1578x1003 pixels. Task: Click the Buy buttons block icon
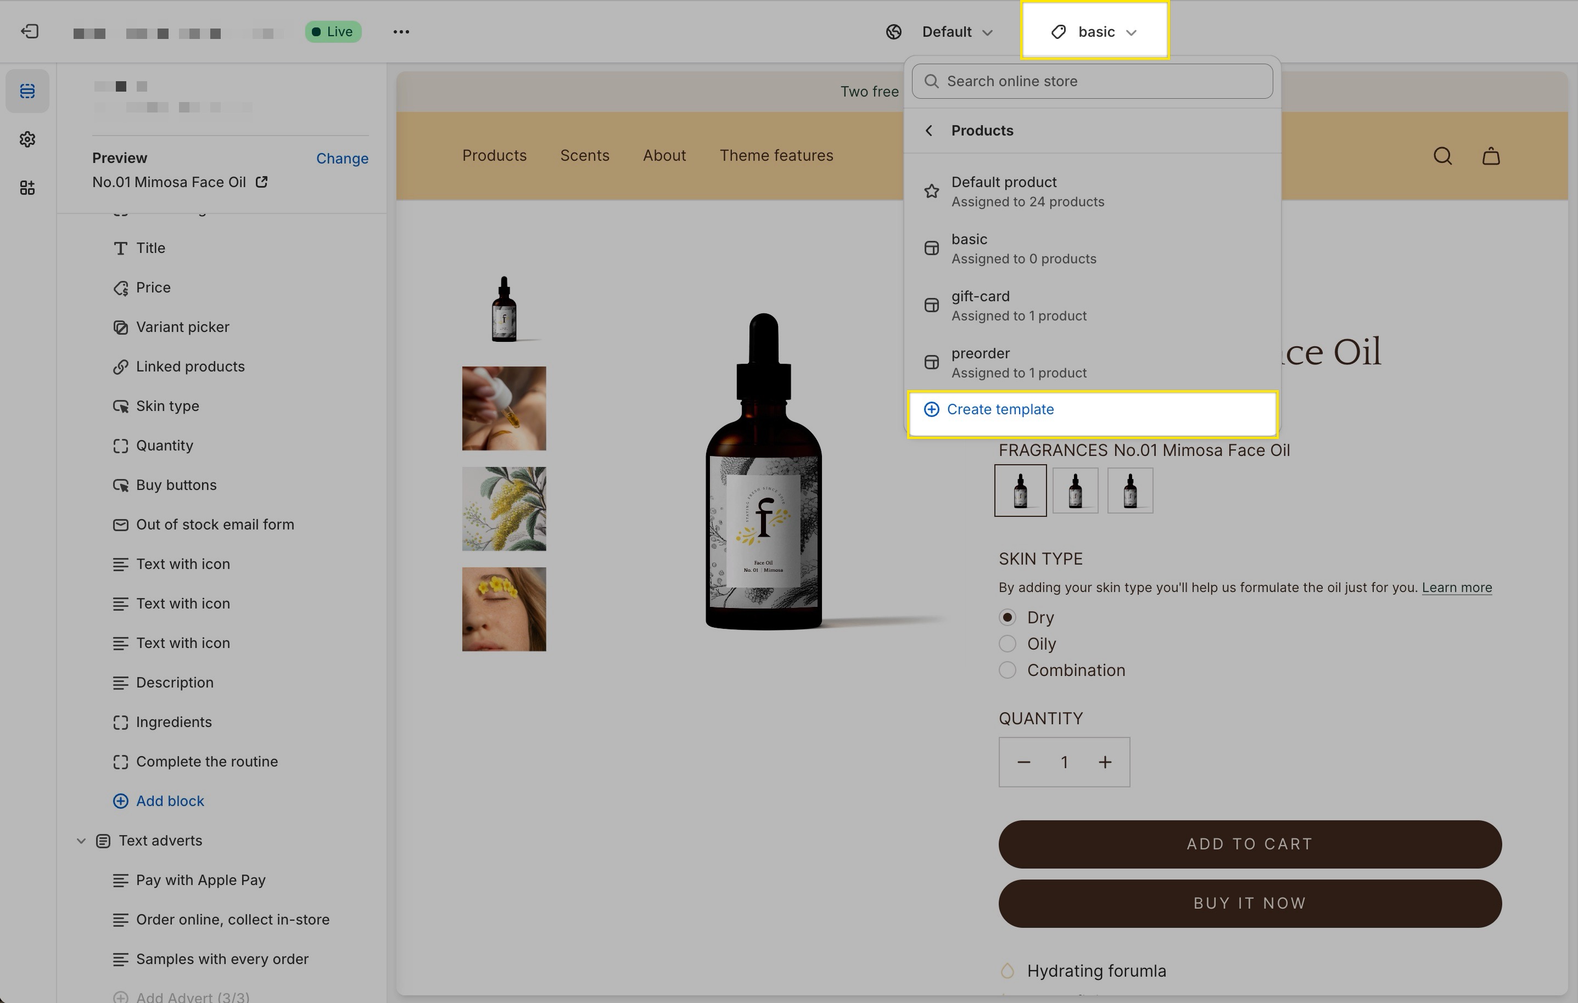click(x=120, y=485)
